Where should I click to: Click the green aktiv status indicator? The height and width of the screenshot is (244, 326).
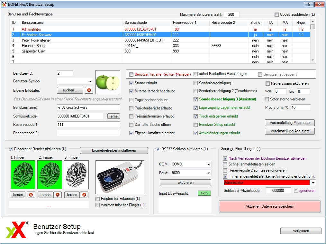click(x=204, y=193)
